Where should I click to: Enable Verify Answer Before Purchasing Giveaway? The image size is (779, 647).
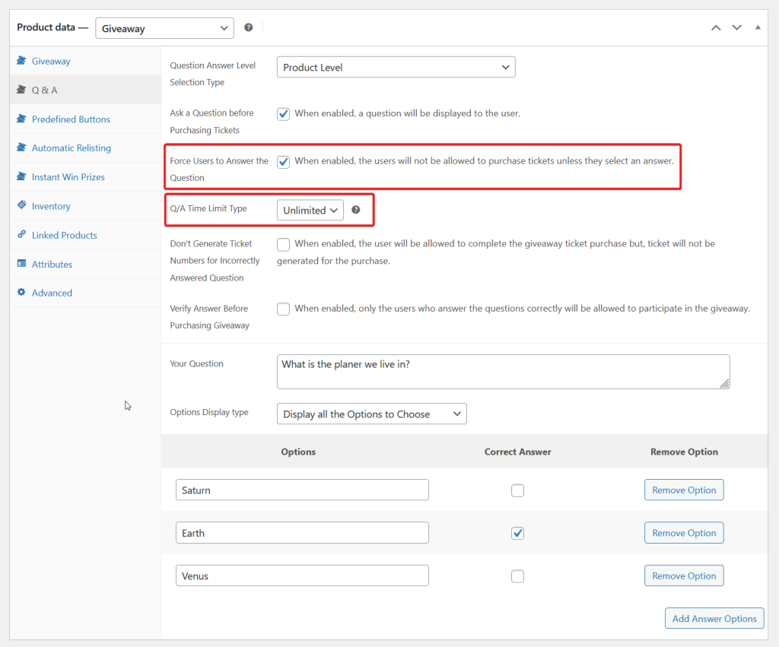(x=284, y=309)
